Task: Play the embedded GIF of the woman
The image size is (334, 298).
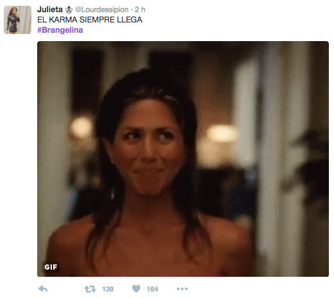Action: coord(183,159)
